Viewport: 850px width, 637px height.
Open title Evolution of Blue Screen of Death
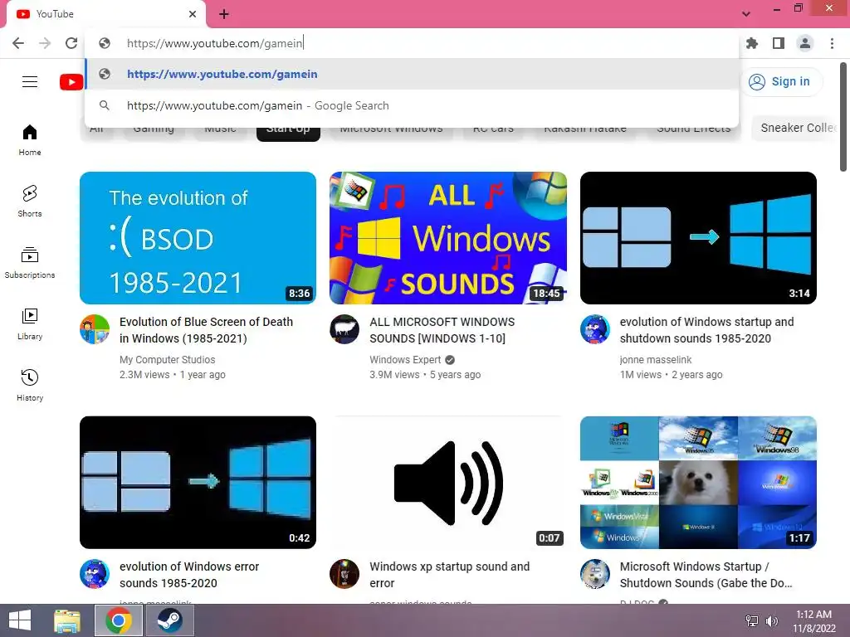click(x=206, y=330)
